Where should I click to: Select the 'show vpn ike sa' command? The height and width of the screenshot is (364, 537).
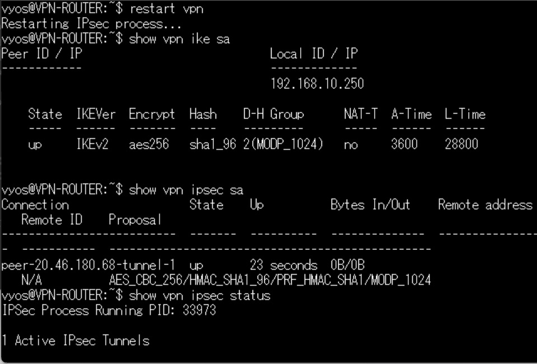[179, 39]
